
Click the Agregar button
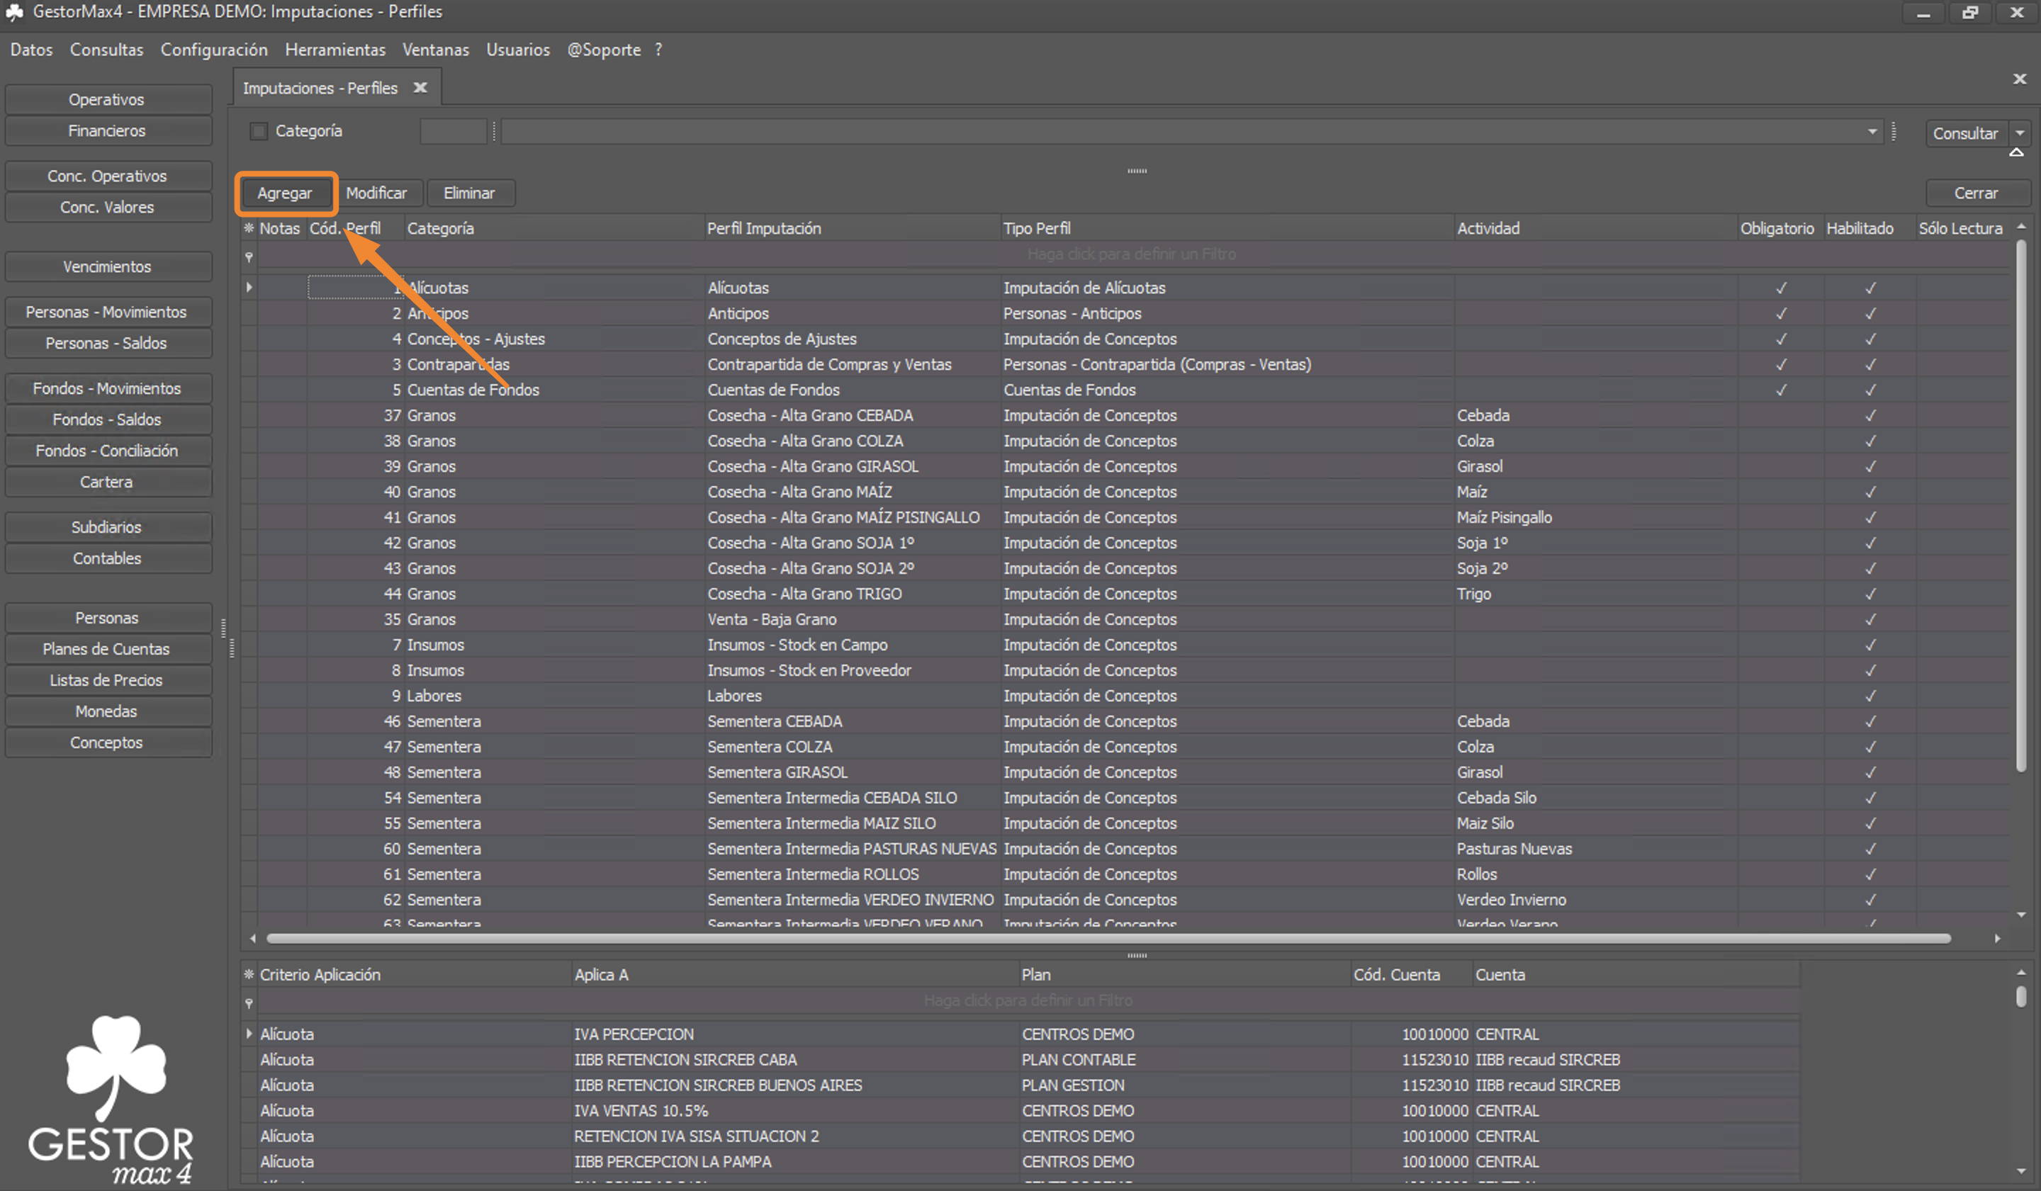coord(284,193)
